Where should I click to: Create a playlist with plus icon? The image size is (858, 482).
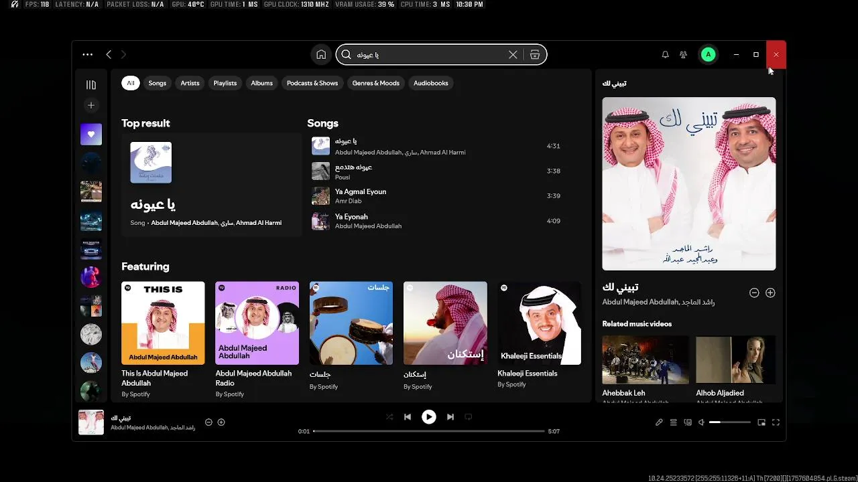pyautogui.click(x=91, y=105)
